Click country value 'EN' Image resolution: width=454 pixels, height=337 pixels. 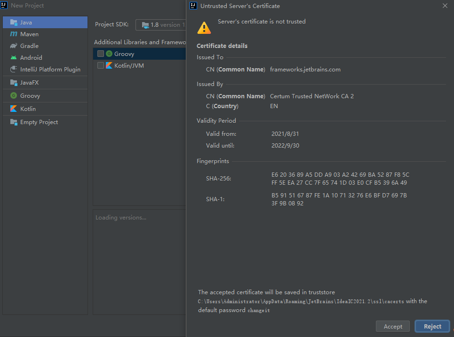click(x=274, y=106)
